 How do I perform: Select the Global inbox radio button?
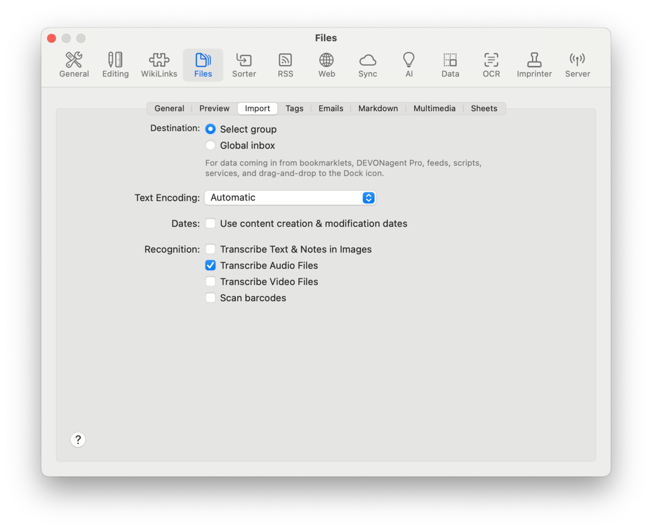210,146
